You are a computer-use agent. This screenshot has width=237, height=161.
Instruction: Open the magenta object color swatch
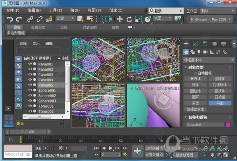(228, 125)
